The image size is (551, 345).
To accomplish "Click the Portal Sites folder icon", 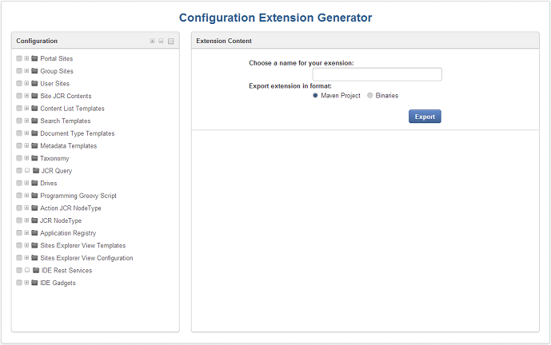I will [x=34, y=58].
